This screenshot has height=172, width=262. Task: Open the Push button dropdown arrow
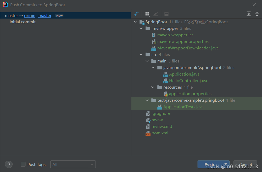point(226,164)
